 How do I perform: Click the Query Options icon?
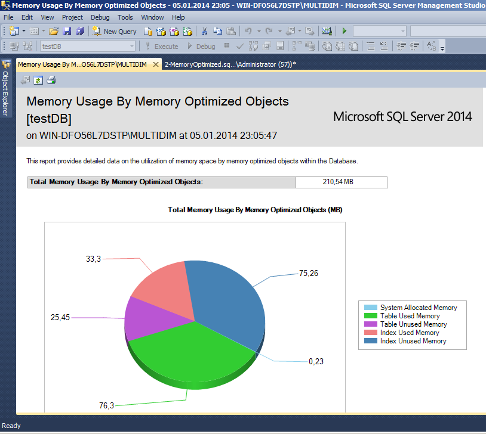[266, 46]
